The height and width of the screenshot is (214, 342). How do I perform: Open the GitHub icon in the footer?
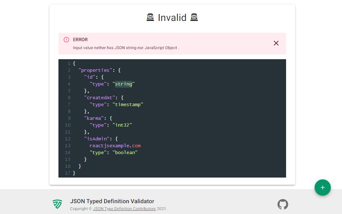pyautogui.click(x=283, y=204)
